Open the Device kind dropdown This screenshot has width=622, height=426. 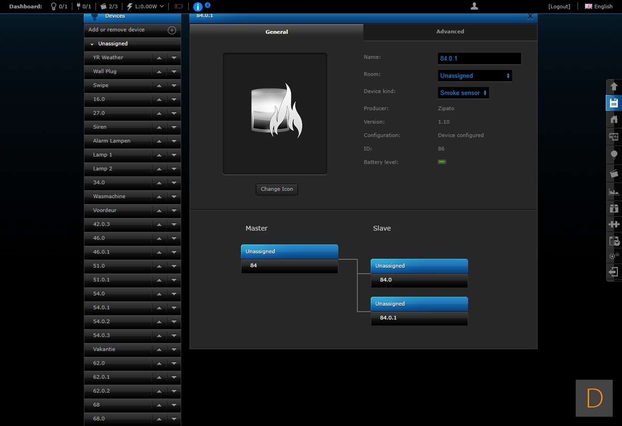point(463,93)
